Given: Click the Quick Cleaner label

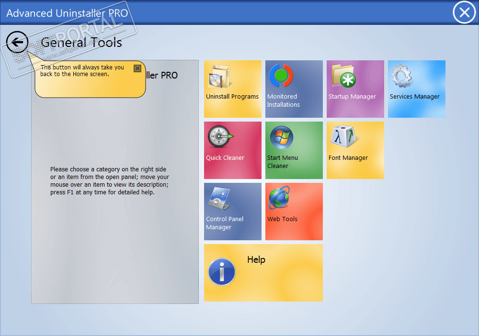Looking at the screenshot, I should tap(225, 158).
